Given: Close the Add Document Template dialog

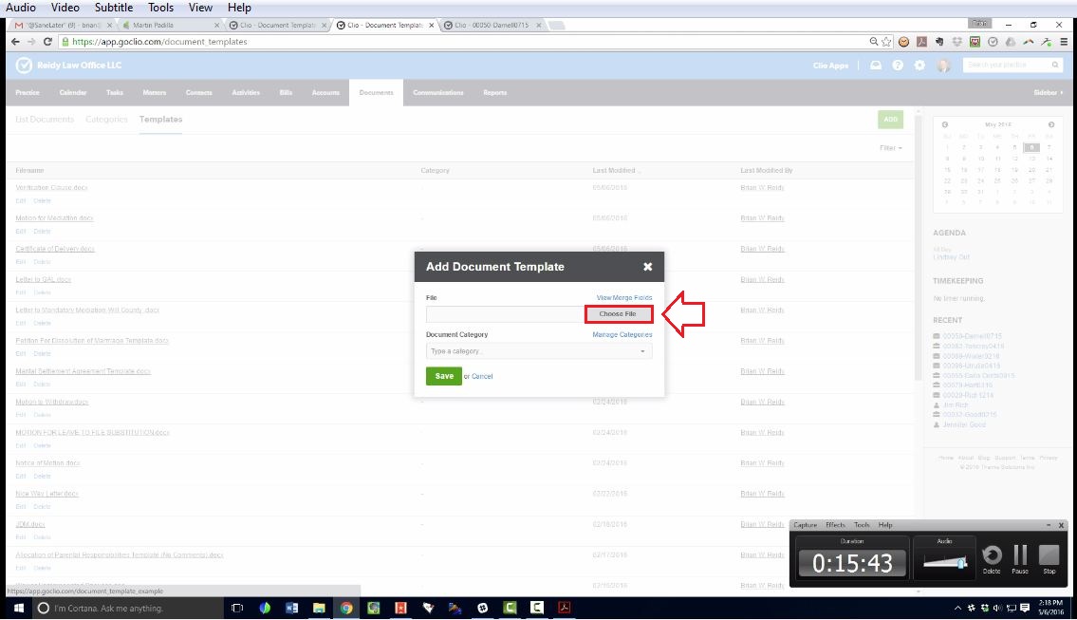Looking at the screenshot, I should tap(648, 267).
